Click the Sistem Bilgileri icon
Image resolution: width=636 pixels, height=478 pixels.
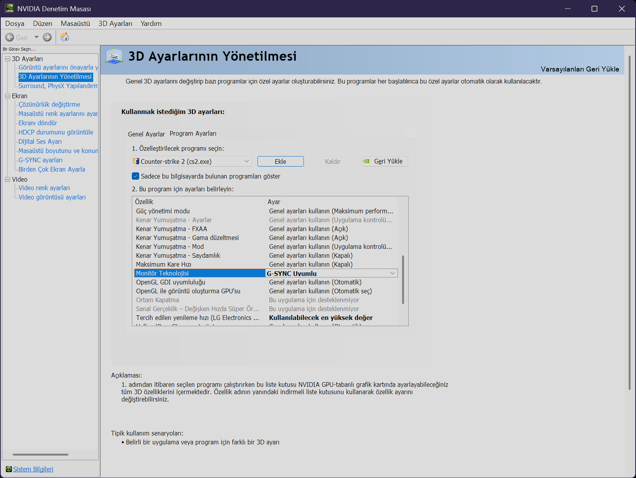point(9,469)
